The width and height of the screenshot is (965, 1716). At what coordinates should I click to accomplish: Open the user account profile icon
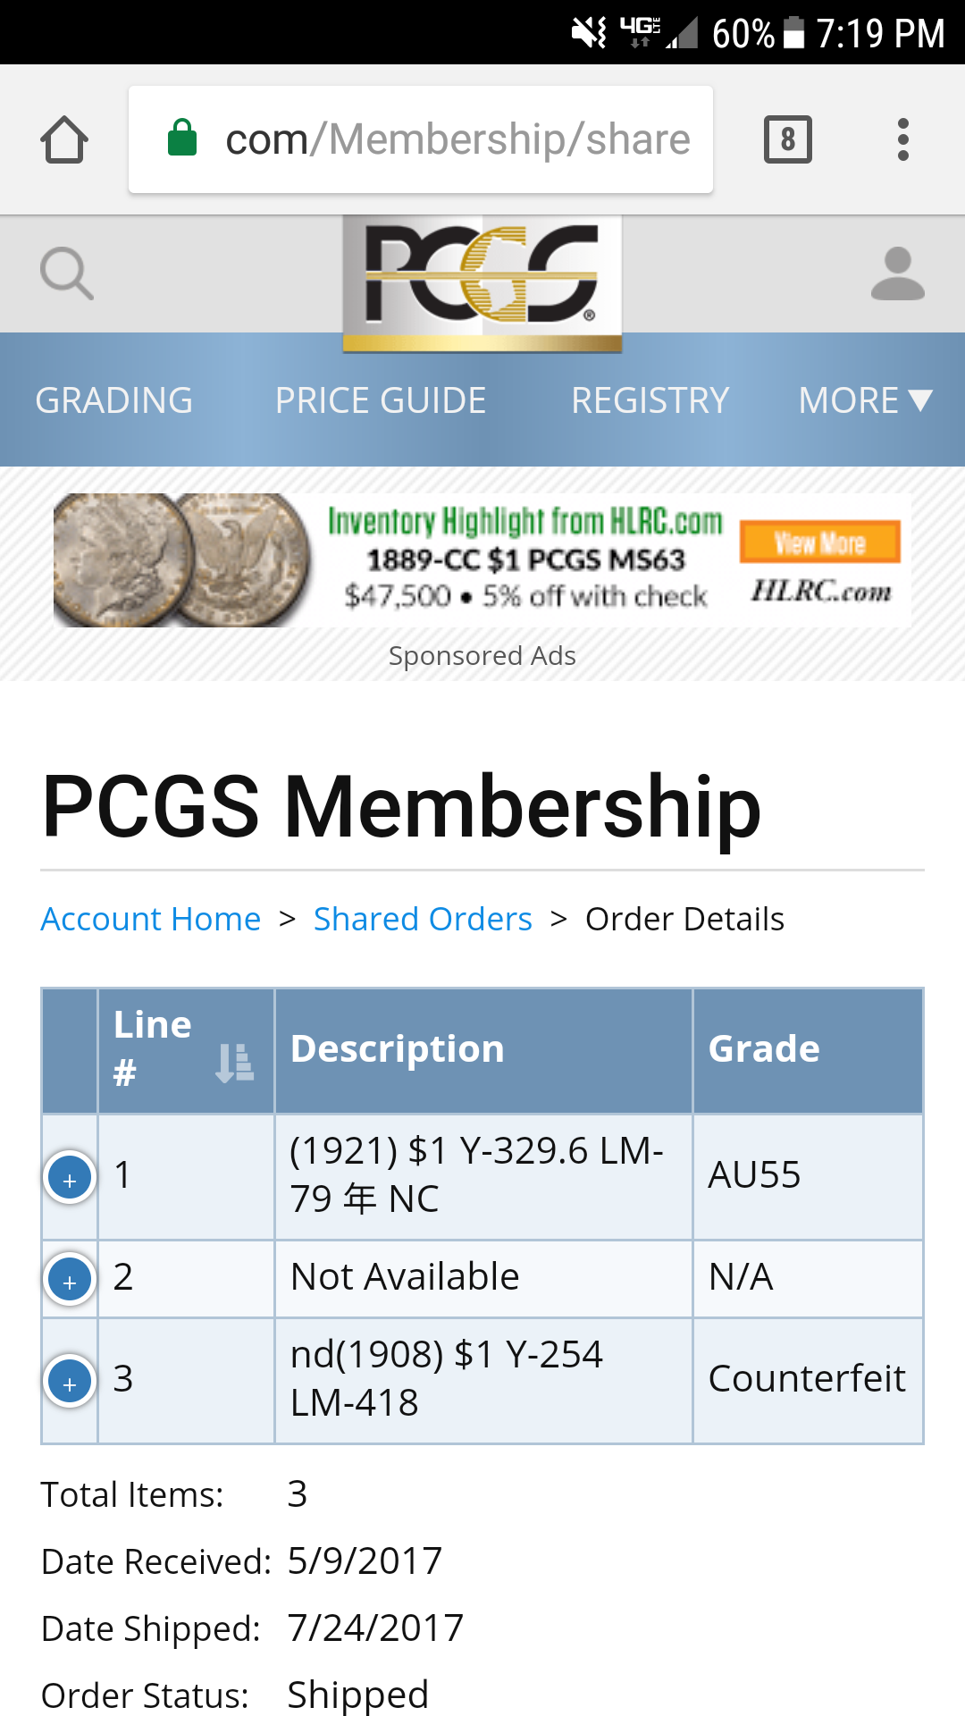[898, 273]
